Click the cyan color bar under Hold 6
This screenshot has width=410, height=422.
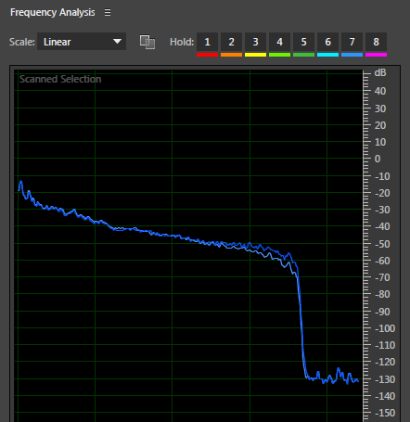point(327,55)
